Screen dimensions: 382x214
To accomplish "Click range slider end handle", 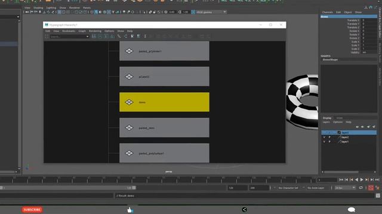I will 134,188.
